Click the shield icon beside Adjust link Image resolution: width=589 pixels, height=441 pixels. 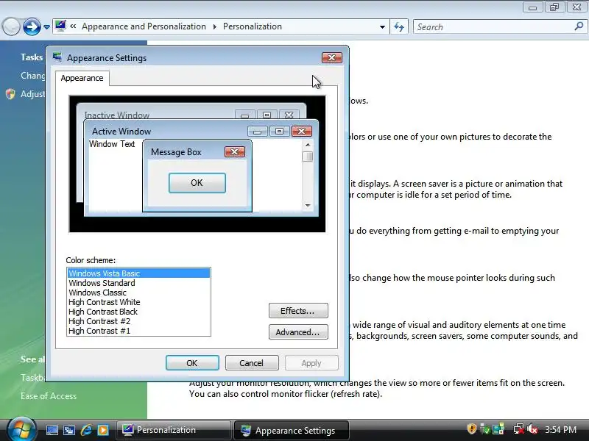(x=10, y=94)
